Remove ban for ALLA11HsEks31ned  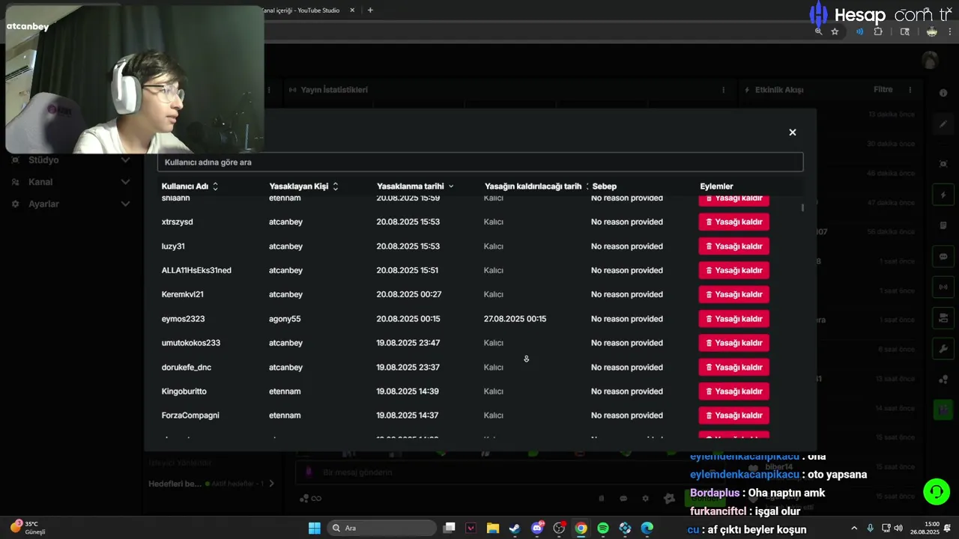point(734,270)
